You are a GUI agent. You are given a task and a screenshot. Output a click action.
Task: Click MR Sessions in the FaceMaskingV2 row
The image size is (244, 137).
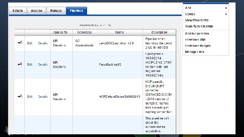59,65
